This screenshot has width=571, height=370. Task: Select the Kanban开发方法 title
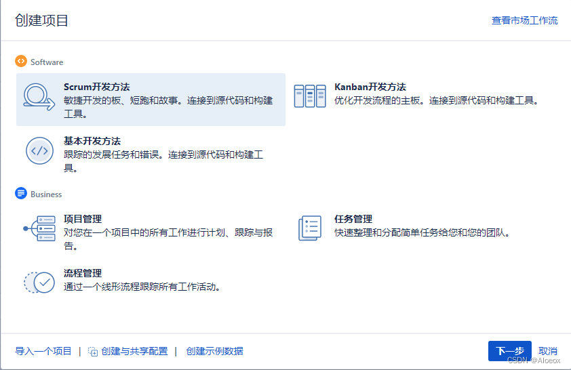370,87
